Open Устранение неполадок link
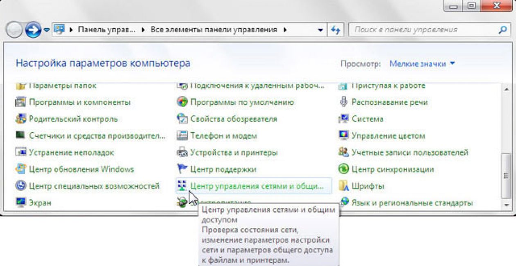 pos(71,152)
